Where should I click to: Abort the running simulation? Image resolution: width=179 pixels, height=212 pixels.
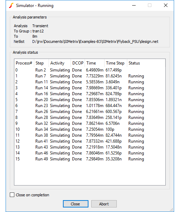tap(104, 204)
